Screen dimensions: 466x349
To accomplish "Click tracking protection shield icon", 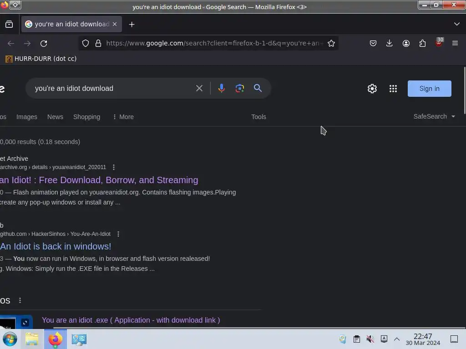I will pyautogui.click(x=86, y=43).
